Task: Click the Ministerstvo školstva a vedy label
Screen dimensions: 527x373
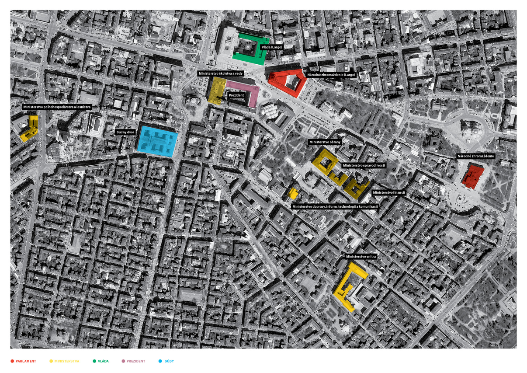Action: [x=221, y=73]
